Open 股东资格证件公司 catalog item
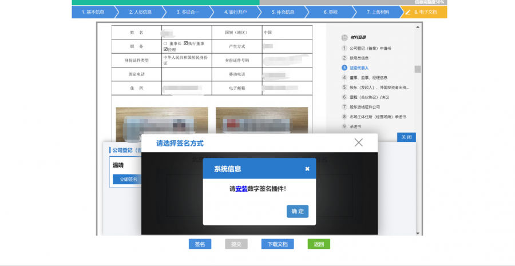This screenshot has height=266, width=515. click(365, 107)
